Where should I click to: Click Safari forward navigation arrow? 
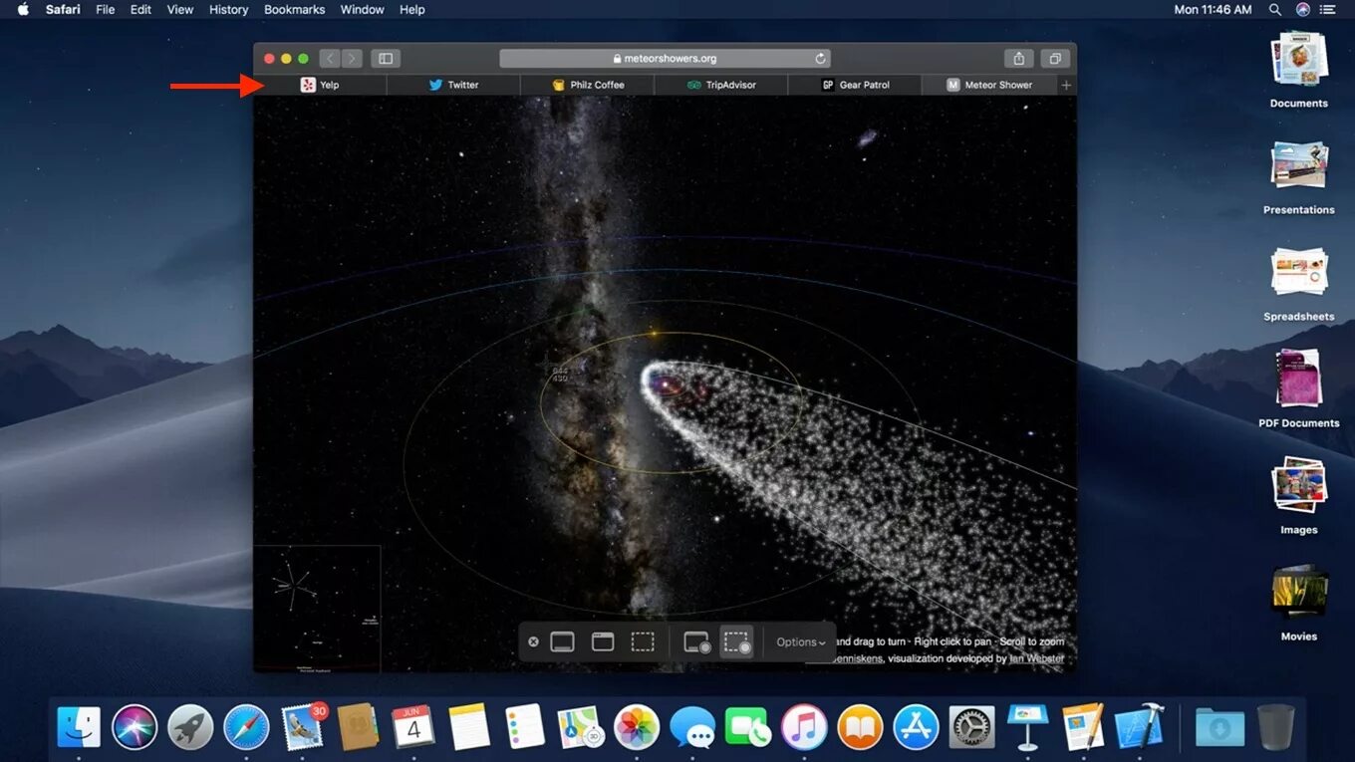[352, 58]
